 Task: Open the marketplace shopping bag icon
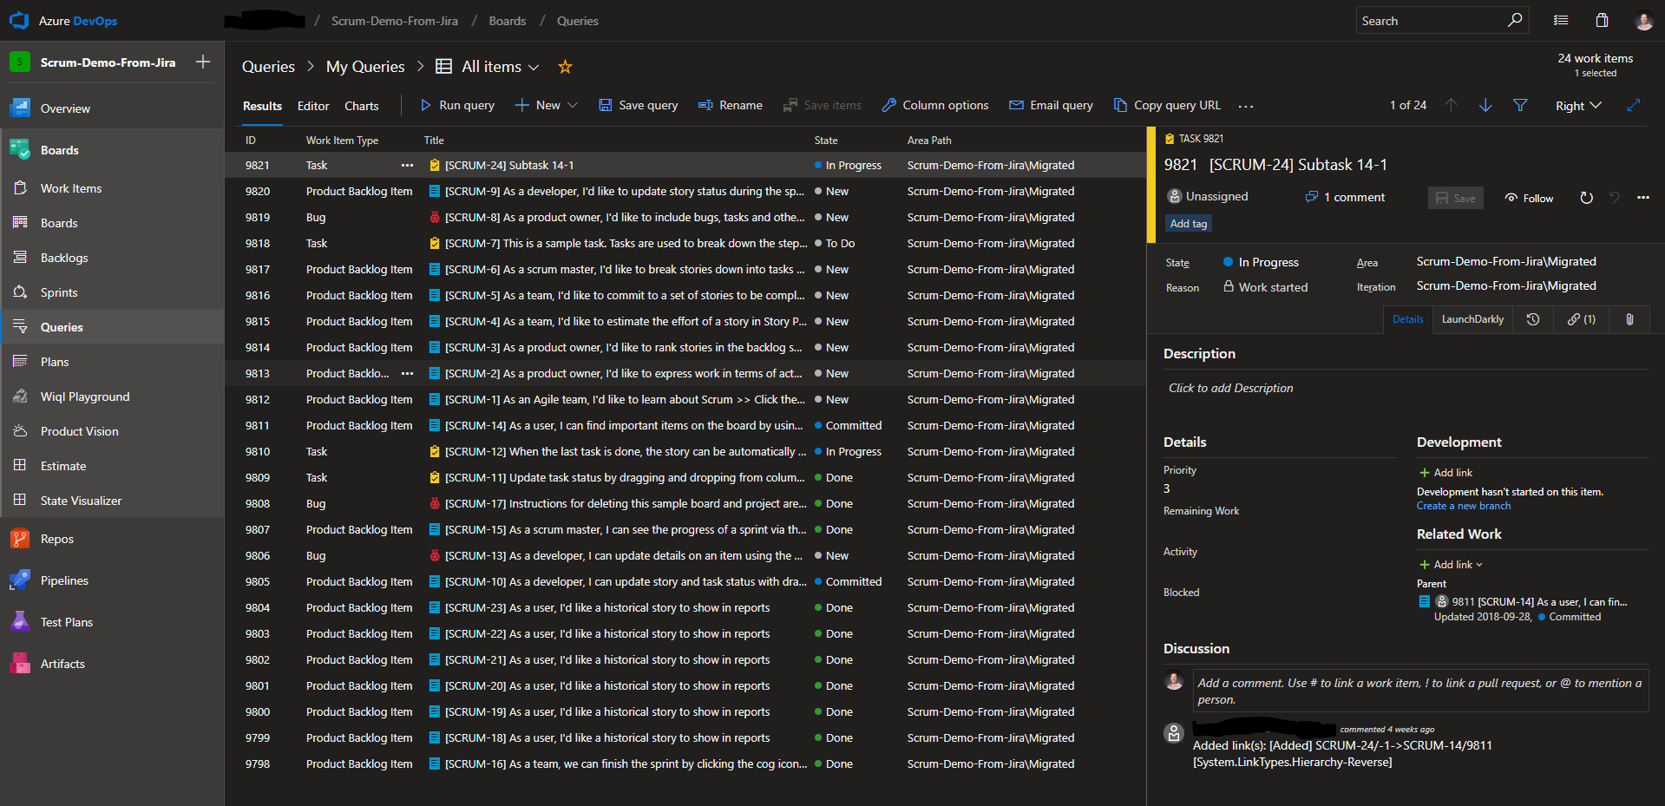[1602, 20]
